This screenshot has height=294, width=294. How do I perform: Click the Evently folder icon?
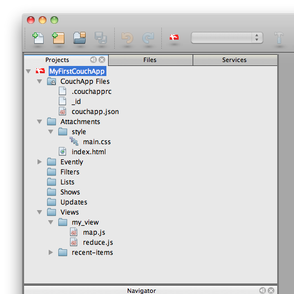(x=52, y=162)
